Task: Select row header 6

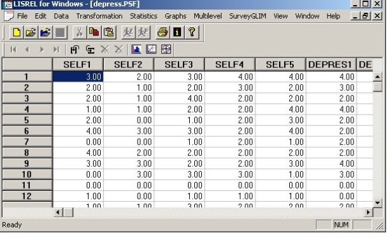Action: (27, 131)
